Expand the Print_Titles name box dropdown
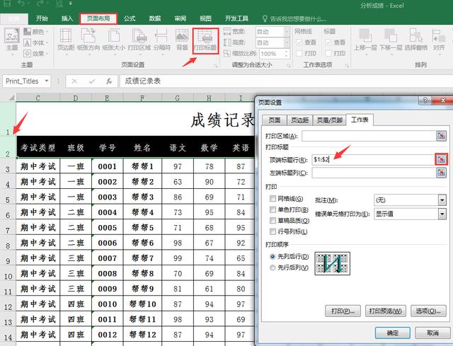The height and width of the screenshot is (346, 453). [x=47, y=81]
